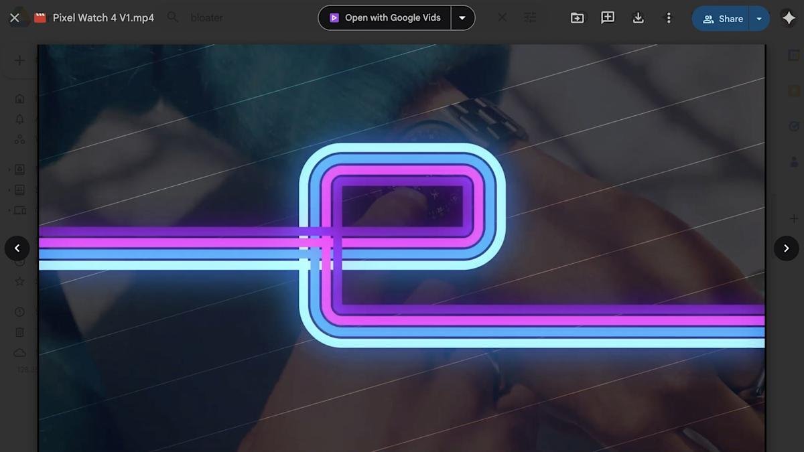Image resolution: width=804 pixels, height=452 pixels.
Task: Expand the Share options dropdown arrow
Action: (x=758, y=18)
